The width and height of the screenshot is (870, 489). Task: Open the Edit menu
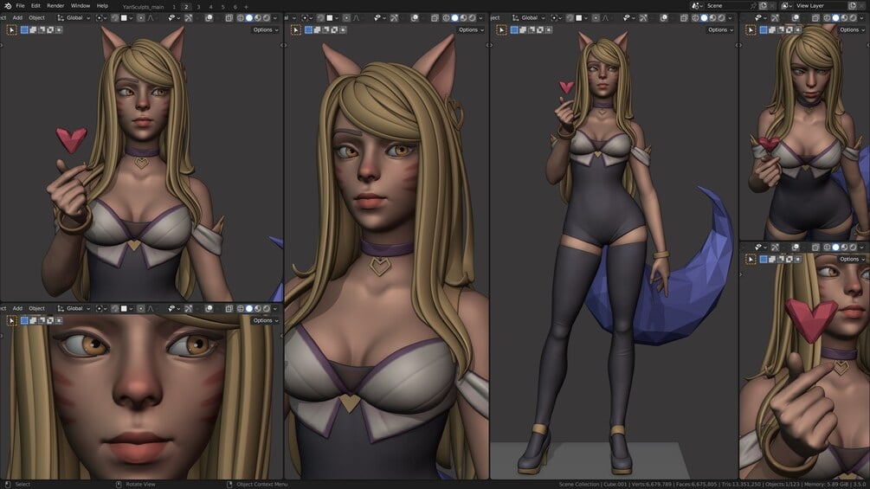(35, 6)
